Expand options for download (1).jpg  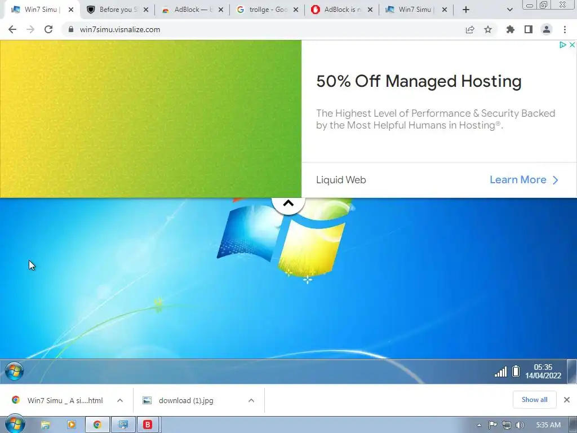coord(251,400)
